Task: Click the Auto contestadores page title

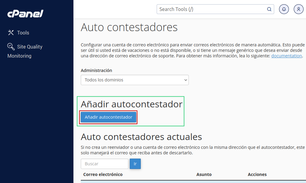Action: click(129, 27)
